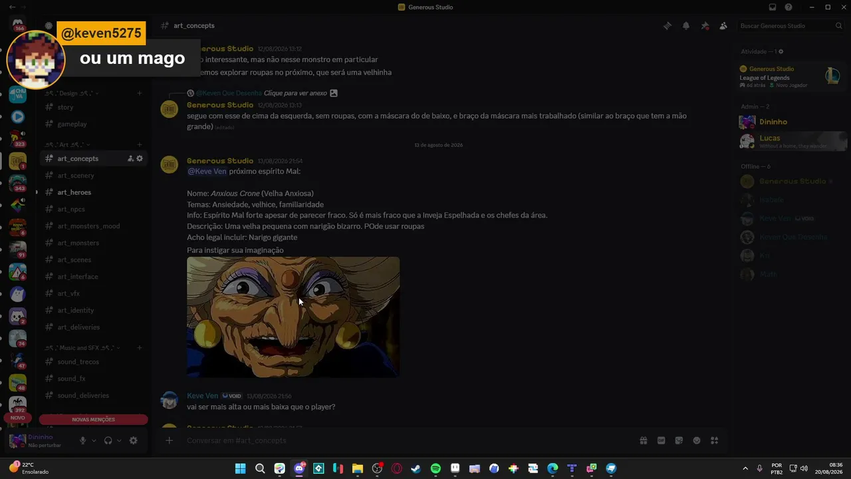The image size is (851, 479).
Task: Collapse the Art category
Action: [67, 144]
